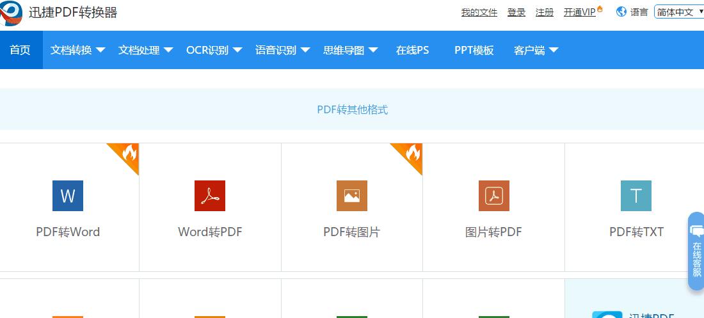Click the red Word转PDF Acrobat icon
The image size is (704, 318).
(x=210, y=196)
